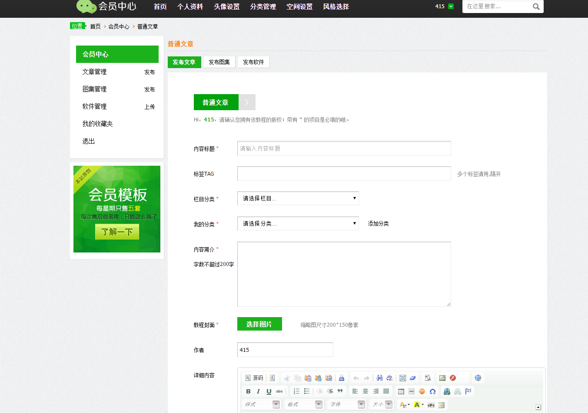Click the gray chevron next to 普通文章
The image size is (588, 413).
point(247,102)
